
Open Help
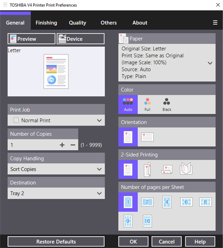tap(200, 242)
